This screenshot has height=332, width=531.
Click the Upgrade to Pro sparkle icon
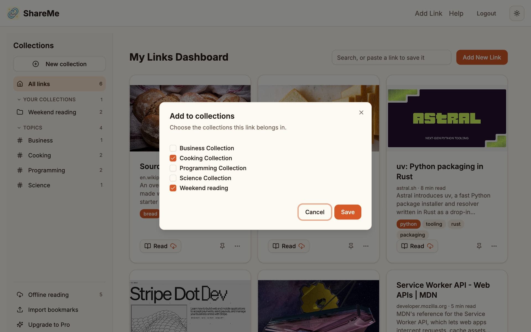pos(20,325)
